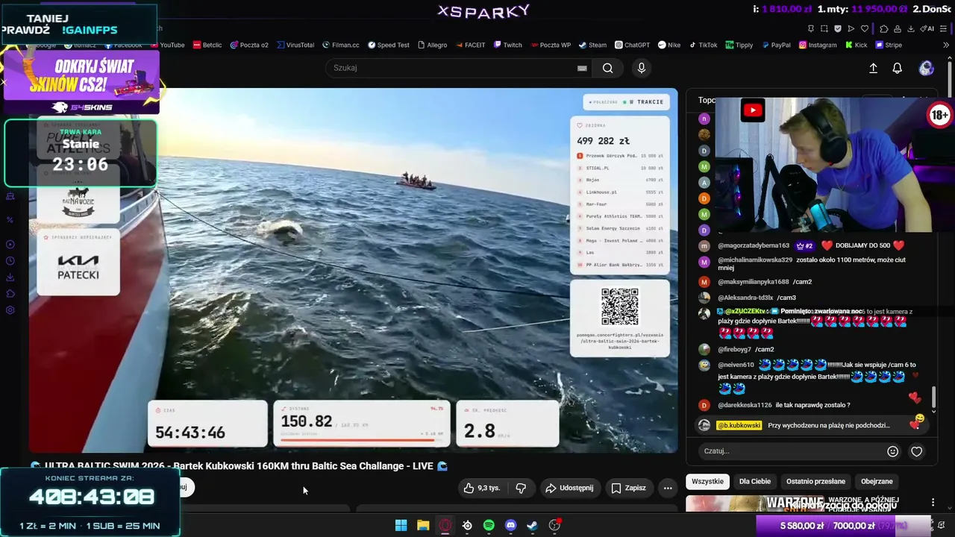Click username @maksymilianpyka1688 in chat

(x=754, y=282)
